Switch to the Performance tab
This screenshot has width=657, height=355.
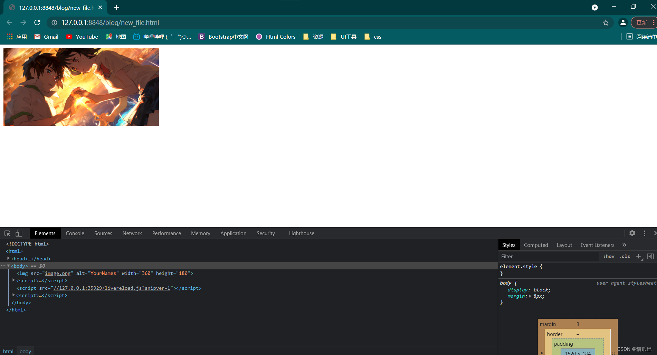coord(166,233)
